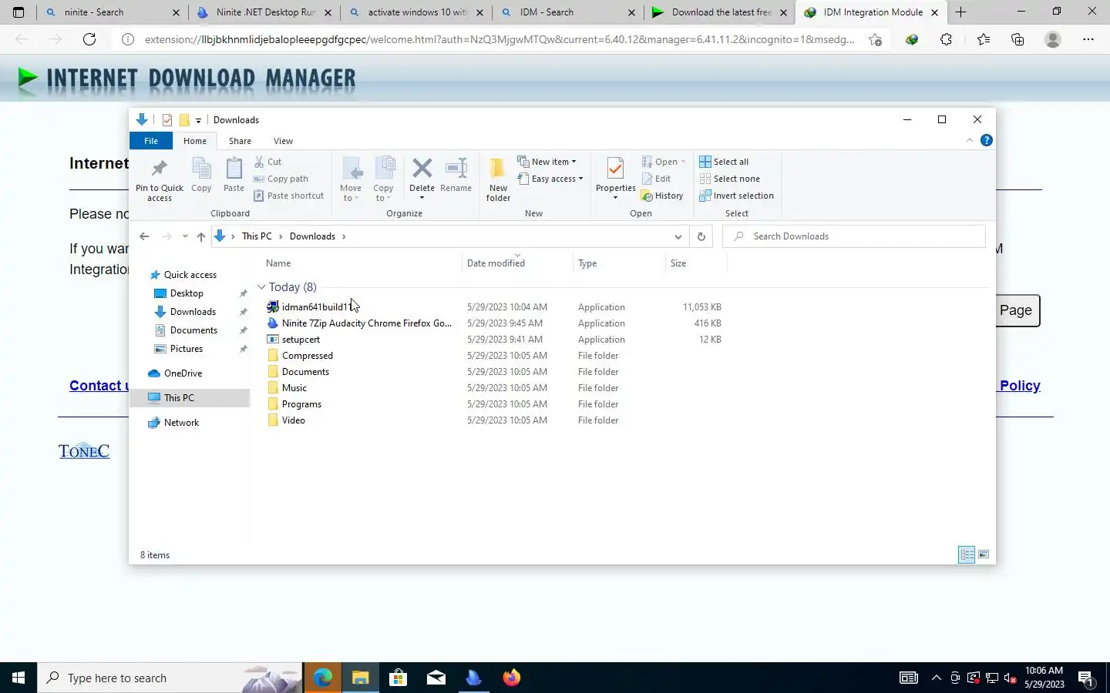Image resolution: width=1110 pixels, height=693 pixels.
Task: Select the Video folder
Action: click(x=286, y=420)
